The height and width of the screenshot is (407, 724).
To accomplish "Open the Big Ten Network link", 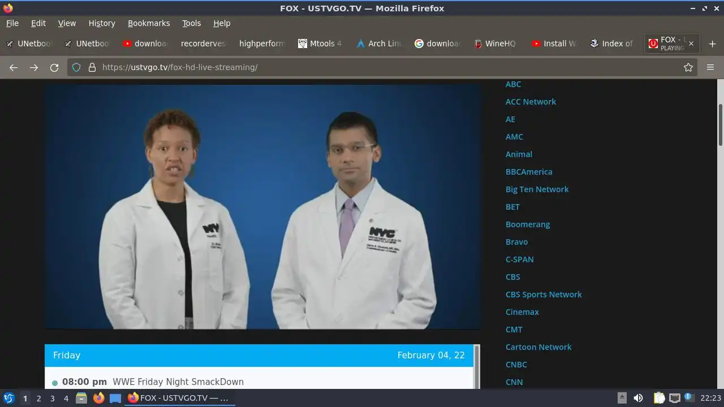I will [537, 189].
